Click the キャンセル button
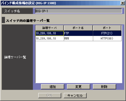Image resolution: width=126 pixels, height=101 pixels. [75, 95]
